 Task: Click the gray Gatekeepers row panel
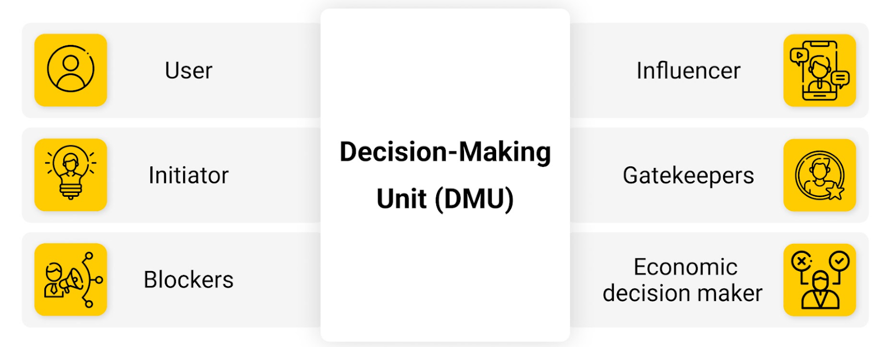point(719,175)
